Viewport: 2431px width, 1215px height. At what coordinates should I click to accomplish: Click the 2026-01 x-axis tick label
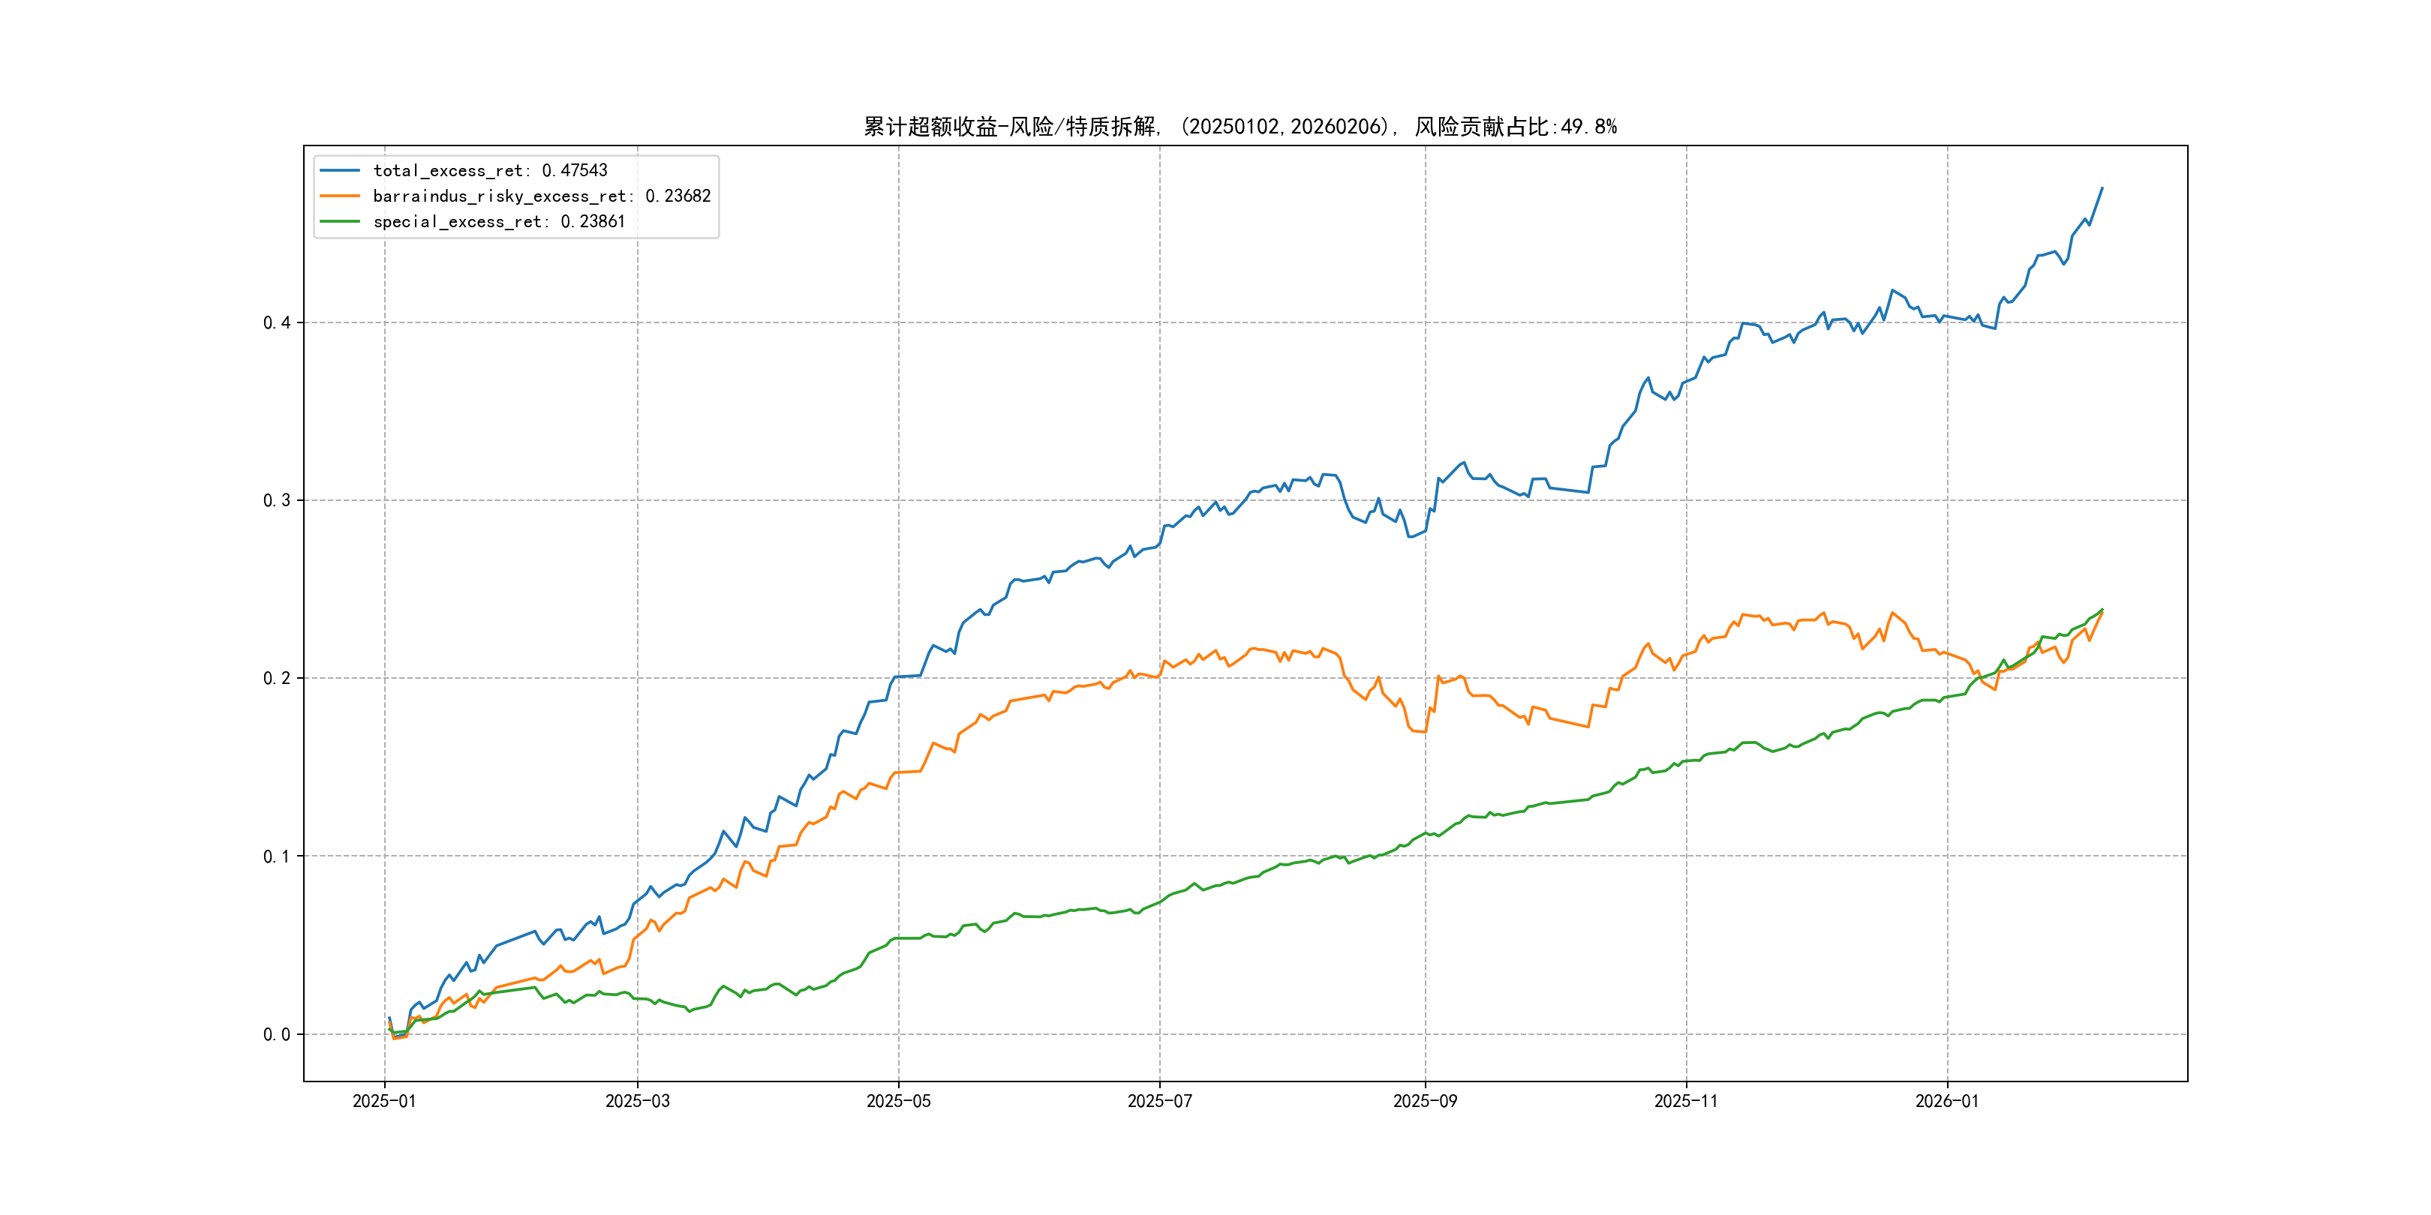[1947, 1101]
